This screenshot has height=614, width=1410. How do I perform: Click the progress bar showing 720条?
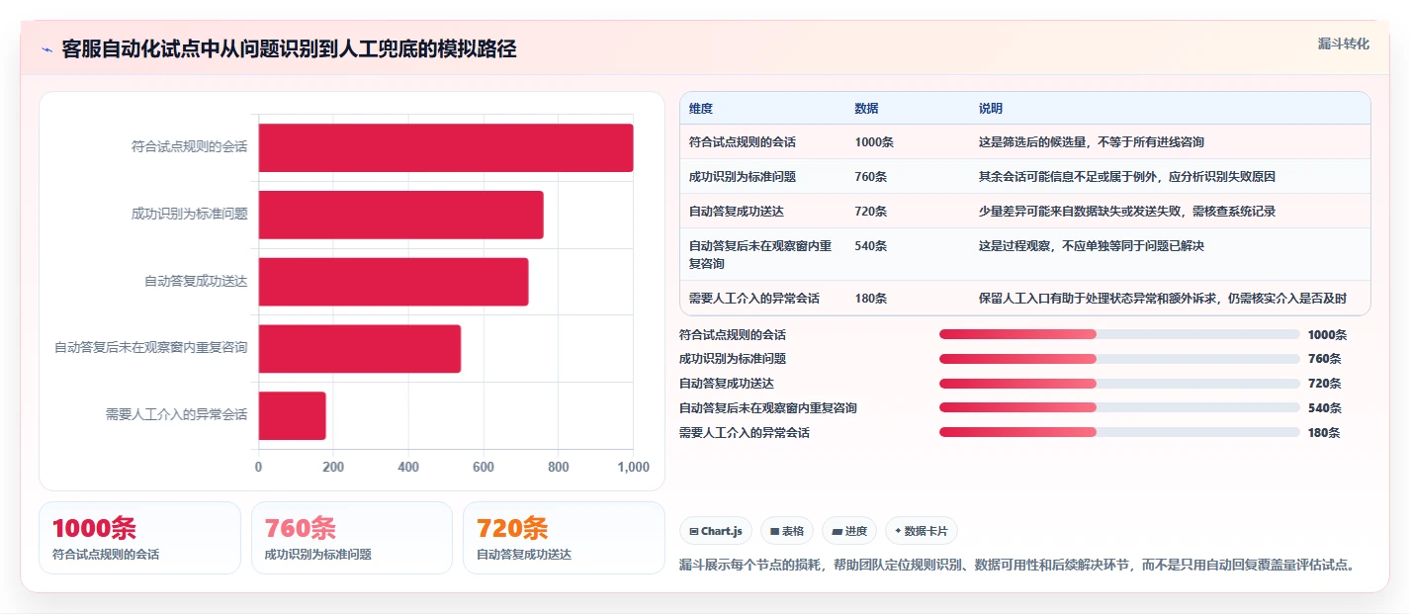[1119, 384]
